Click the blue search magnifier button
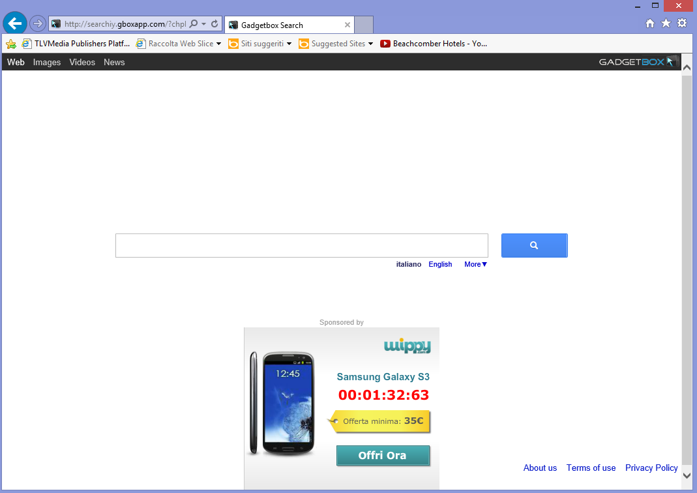The height and width of the screenshot is (493, 697). tap(534, 245)
